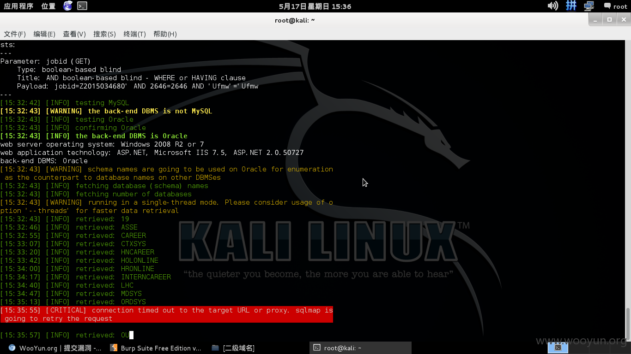Viewport: 631px width, 354px height.
Task: Open the 搜索(S) menu
Action: click(x=104, y=34)
